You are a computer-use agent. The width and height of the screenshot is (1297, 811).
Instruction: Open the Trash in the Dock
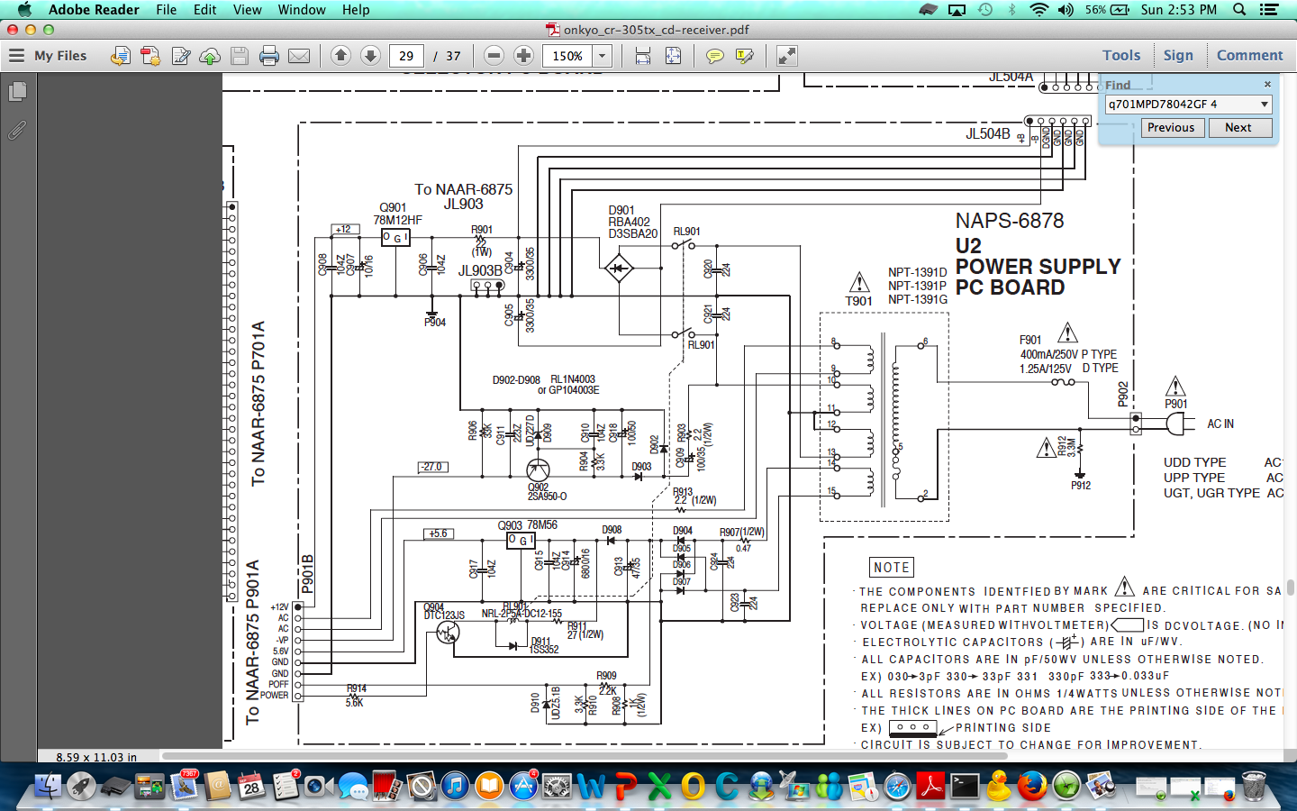(x=1253, y=786)
